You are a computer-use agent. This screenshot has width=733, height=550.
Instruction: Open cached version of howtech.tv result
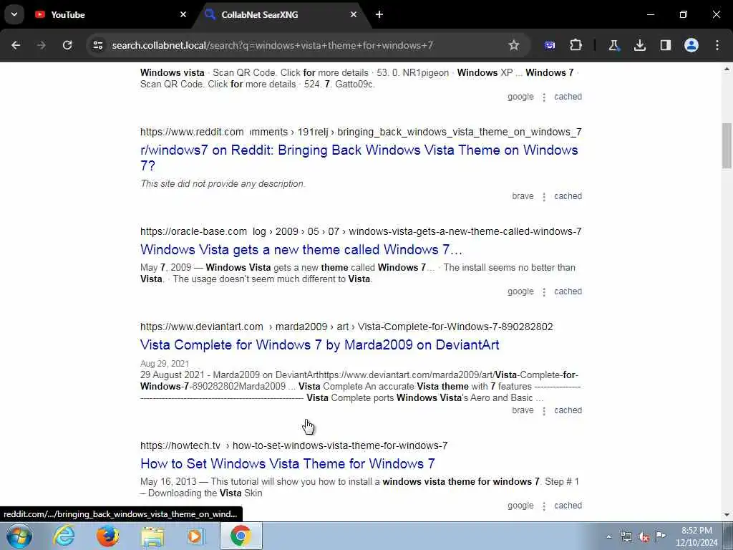click(568, 506)
